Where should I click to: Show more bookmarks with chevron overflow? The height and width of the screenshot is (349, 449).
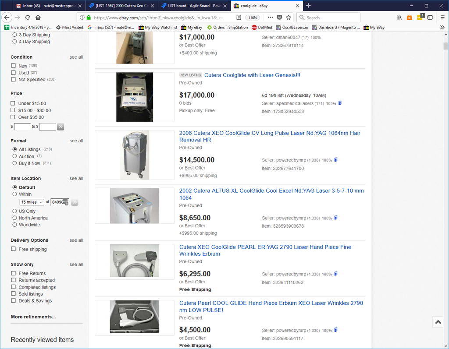coord(442,28)
